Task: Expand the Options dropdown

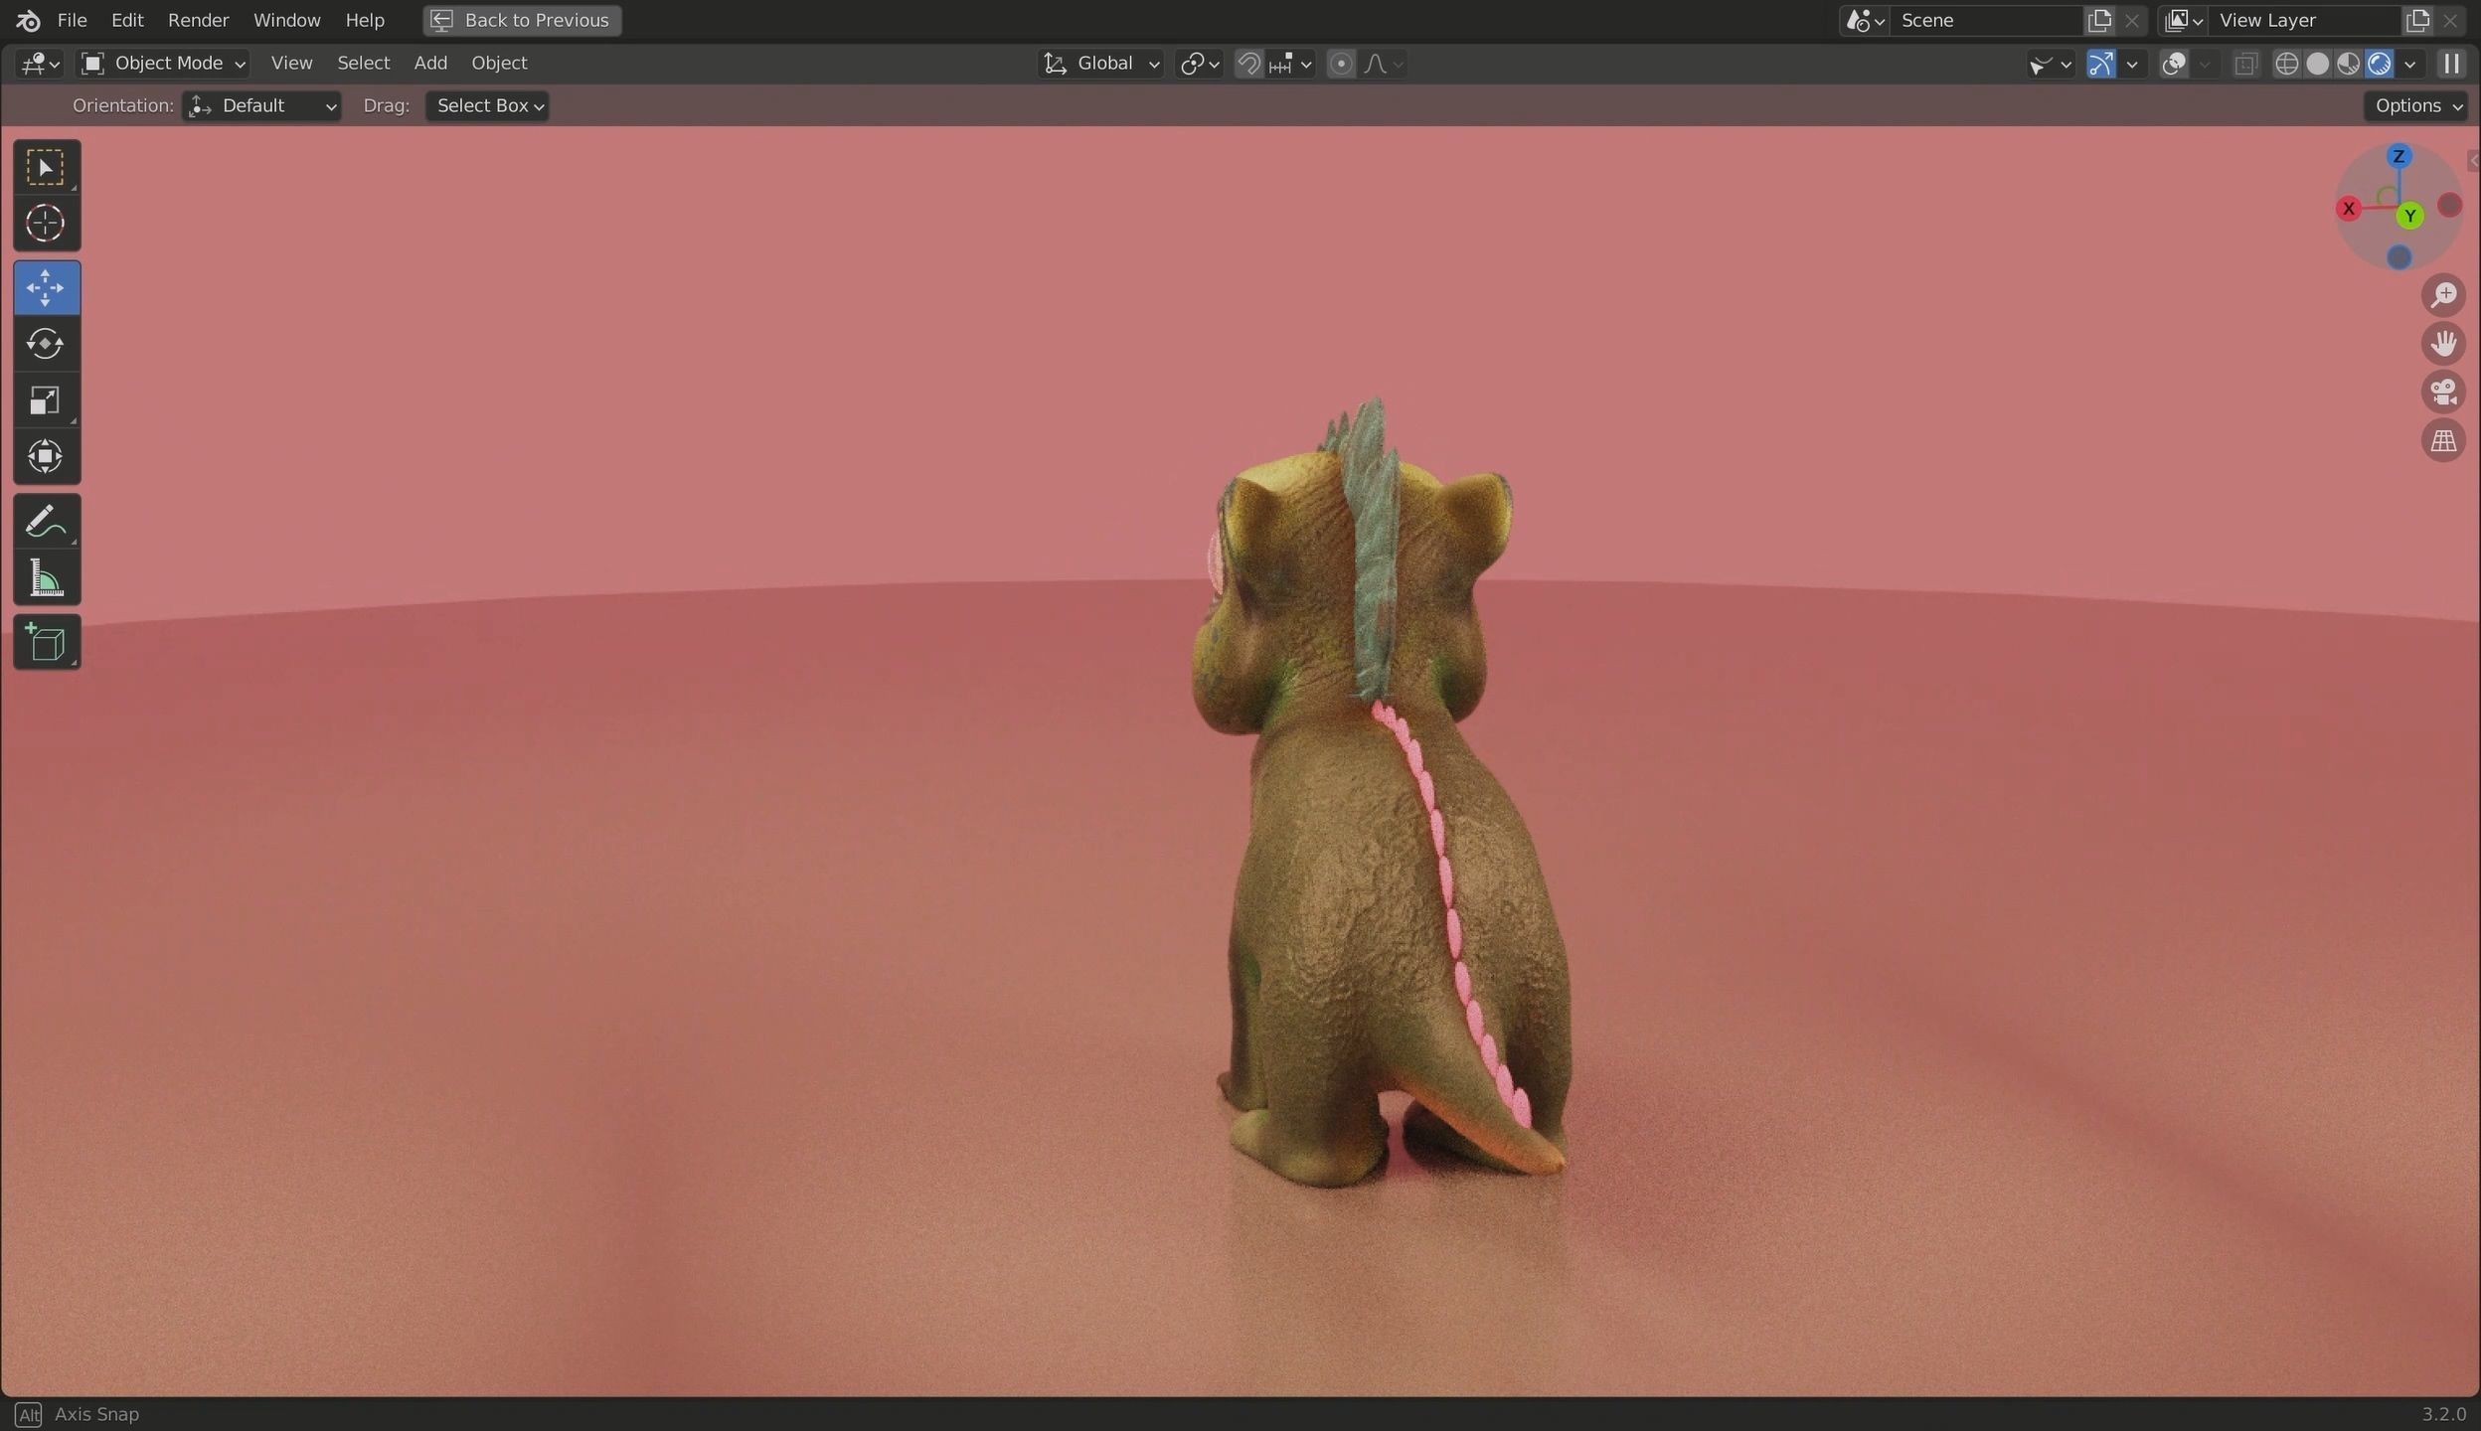Action: (x=2415, y=105)
